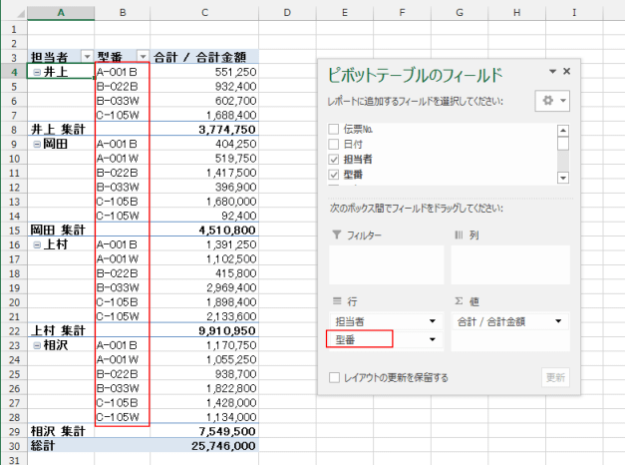The image size is (625, 465).
Task: Collapse the 岡田 group
Action: click(x=37, y=144)
